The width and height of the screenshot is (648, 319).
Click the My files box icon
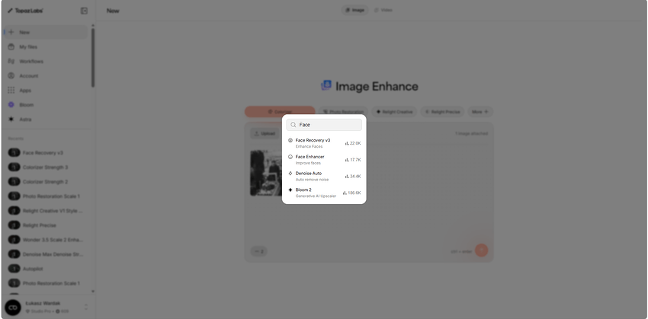pos(11,47)
